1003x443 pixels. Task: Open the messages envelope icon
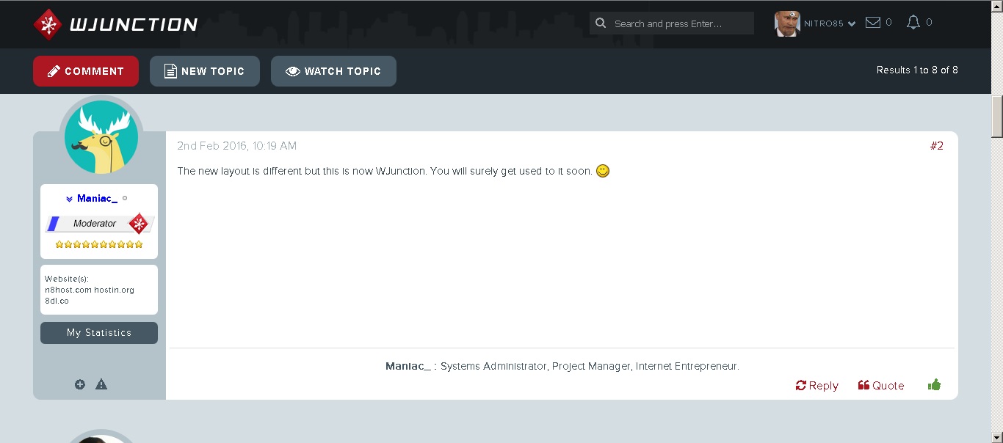(873, 23)
